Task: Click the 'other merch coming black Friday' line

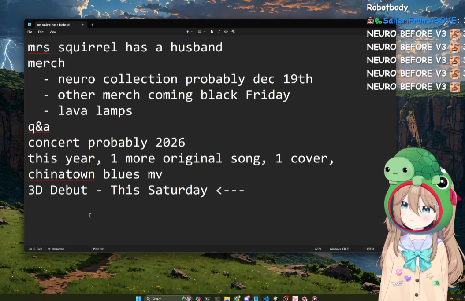Action: 167,95
